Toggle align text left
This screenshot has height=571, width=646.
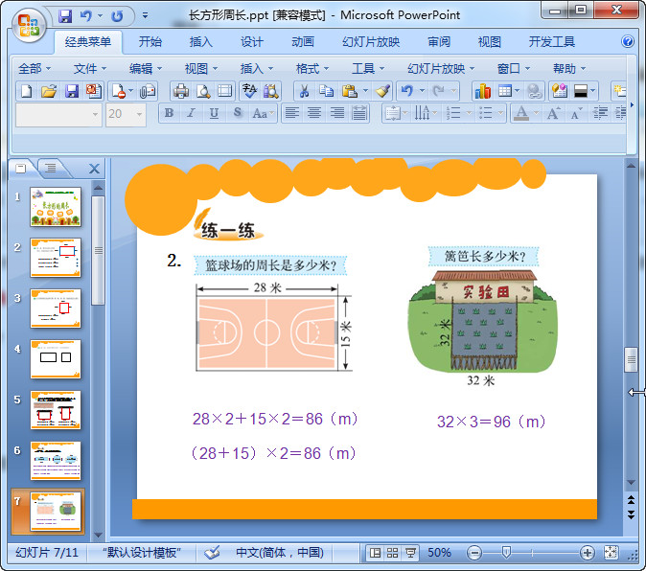(x=292, y=113)
